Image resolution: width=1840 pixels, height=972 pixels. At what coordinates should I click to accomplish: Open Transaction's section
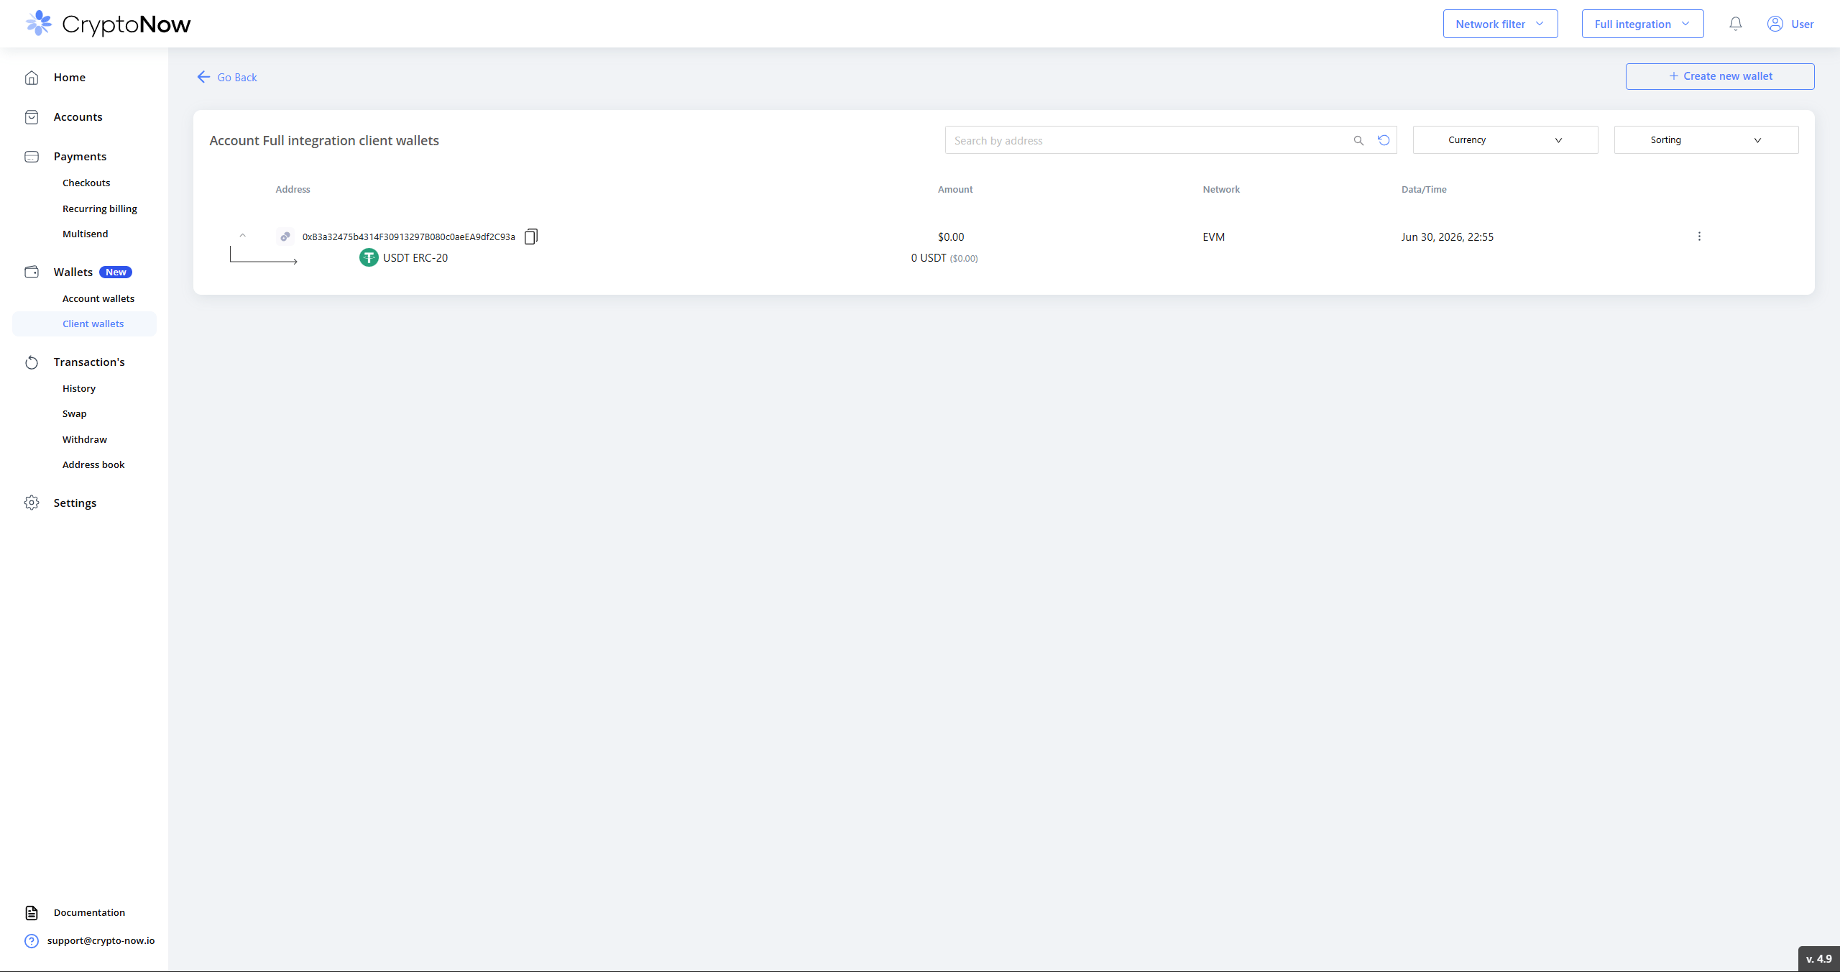[89, 362]
